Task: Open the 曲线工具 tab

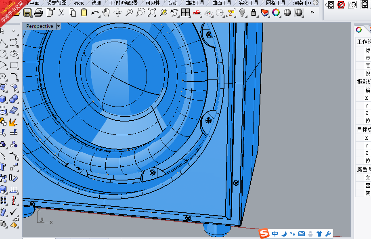Action: pyautogui.click(x=195, y=3)
